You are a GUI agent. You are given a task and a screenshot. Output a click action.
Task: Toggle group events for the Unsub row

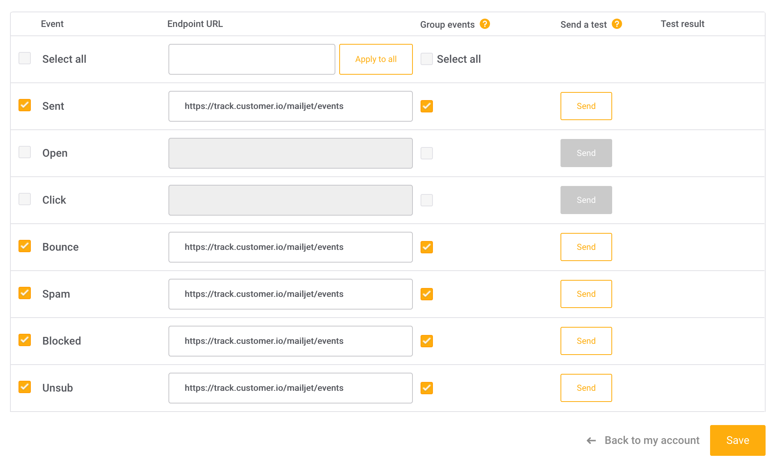click(427, 388)
